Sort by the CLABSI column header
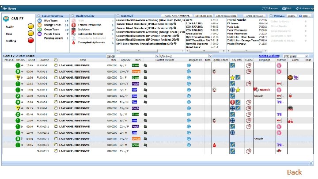The image size is (318, 179). pyautogui.click(x=249, y=60)
